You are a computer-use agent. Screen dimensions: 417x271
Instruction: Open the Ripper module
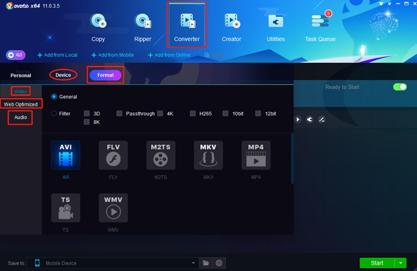[142, 27]
